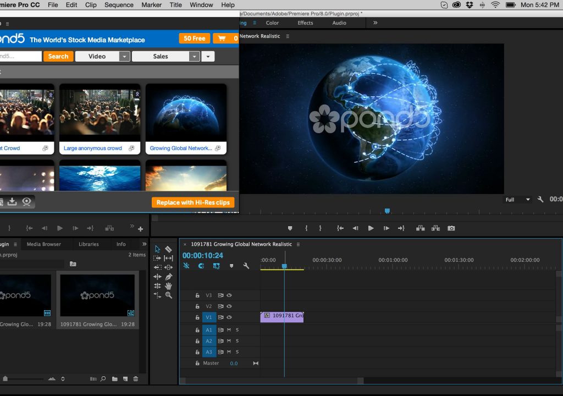This screenshot has height=396, width=563.
Task: Mark In in Program Monitor
Action: (x=306, y=228)
